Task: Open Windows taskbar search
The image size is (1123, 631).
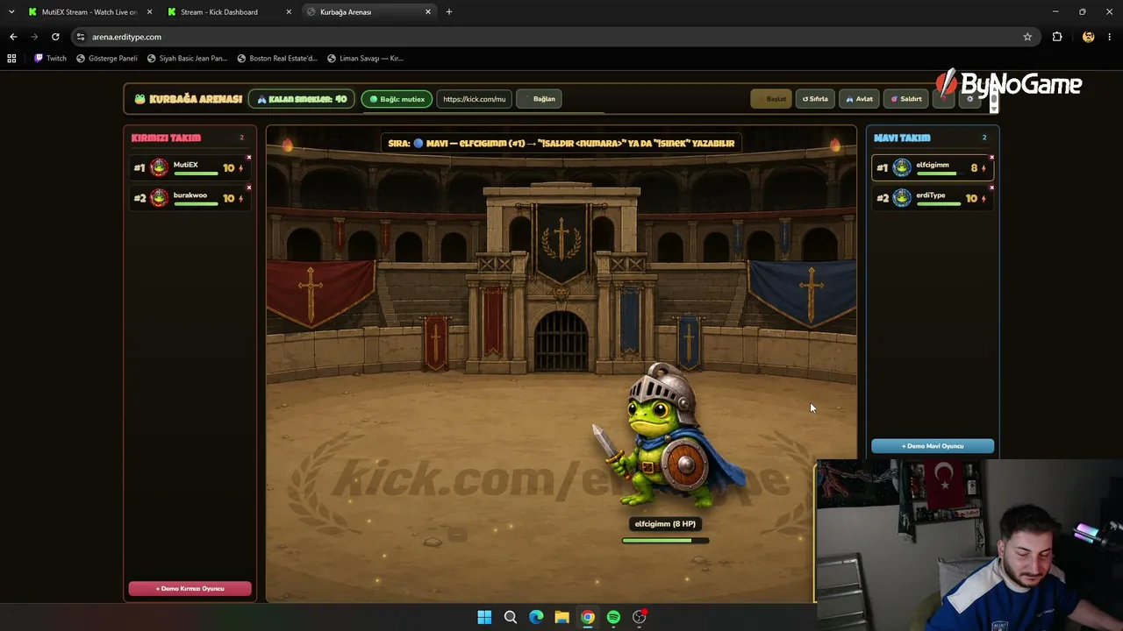Action: coord(511,617)
